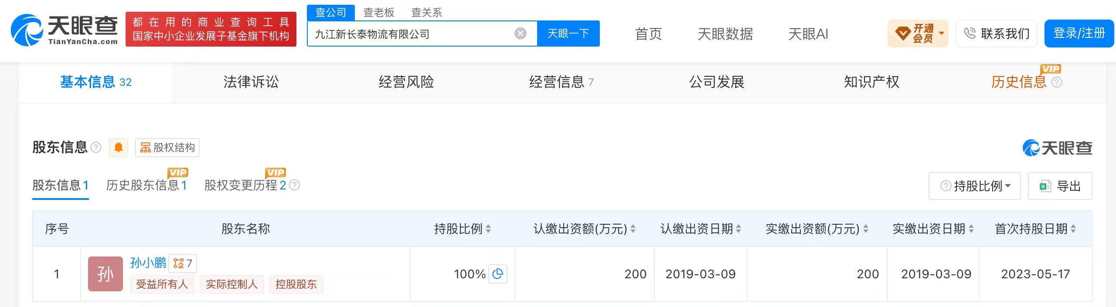Screen dimensions: 1116x307
Task: Select the 查老板 search tab
Action: point(379,12)
